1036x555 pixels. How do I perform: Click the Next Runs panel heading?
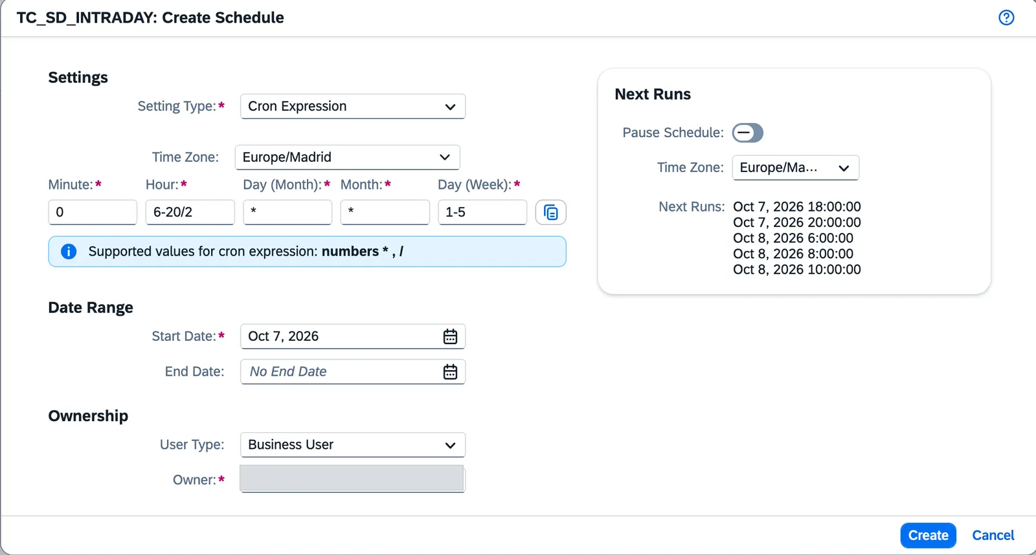[653, 94]
